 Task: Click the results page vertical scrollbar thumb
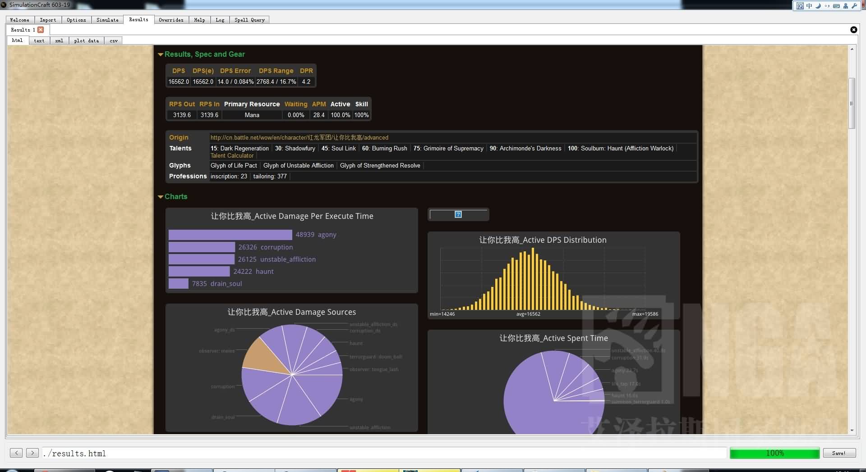tap(852, 104)
